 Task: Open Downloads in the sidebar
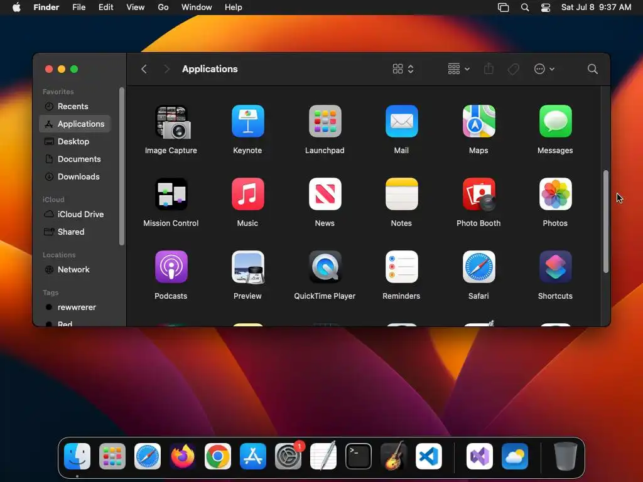point(75,176)
